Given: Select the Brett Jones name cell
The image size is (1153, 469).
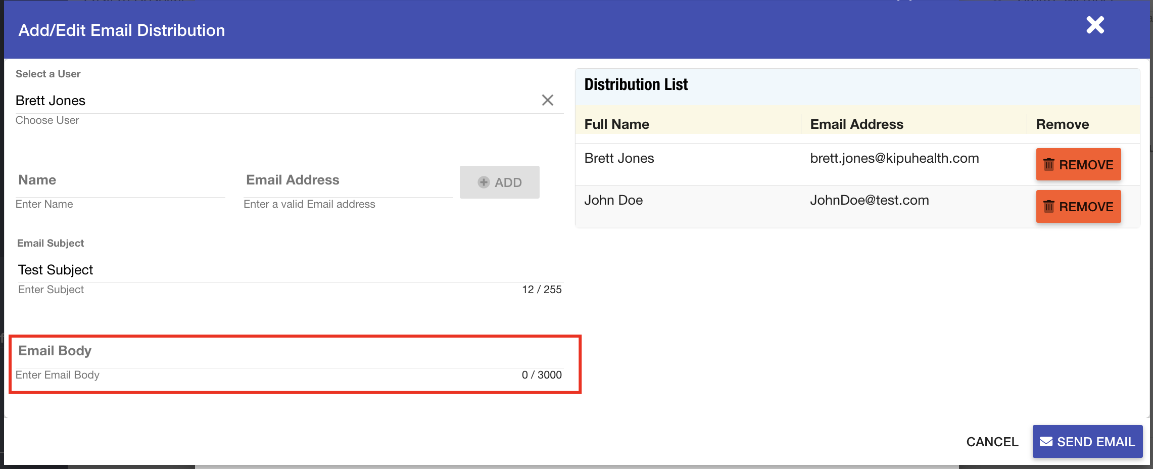Looking at the screenshot, I should (x=619, y=159).
